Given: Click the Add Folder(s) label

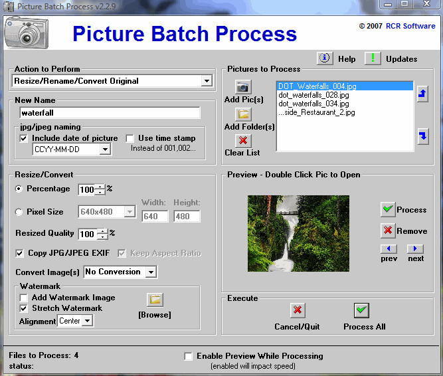Looking at the screenshot, I should 250,127.
